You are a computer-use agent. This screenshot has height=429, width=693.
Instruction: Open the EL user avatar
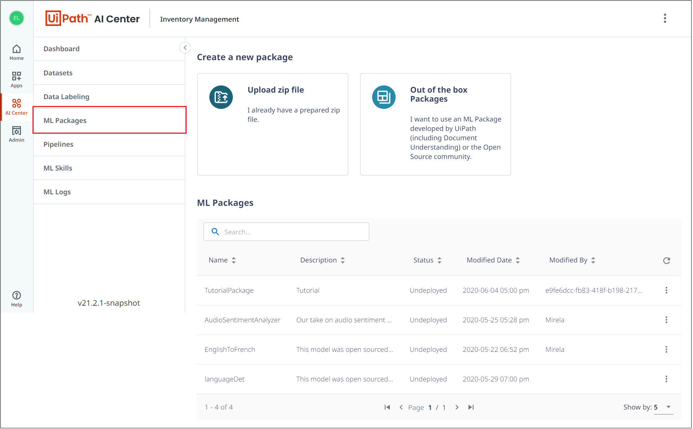click(x=17, y=18)
